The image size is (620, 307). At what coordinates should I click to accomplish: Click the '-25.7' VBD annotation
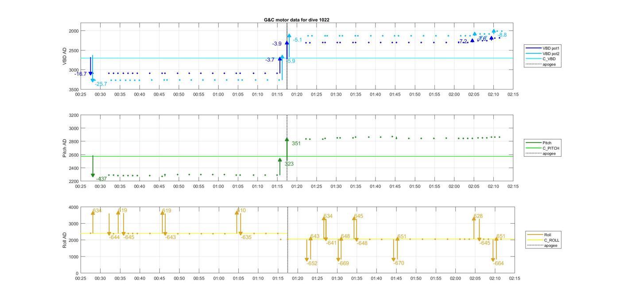click(x=101, y=84)
